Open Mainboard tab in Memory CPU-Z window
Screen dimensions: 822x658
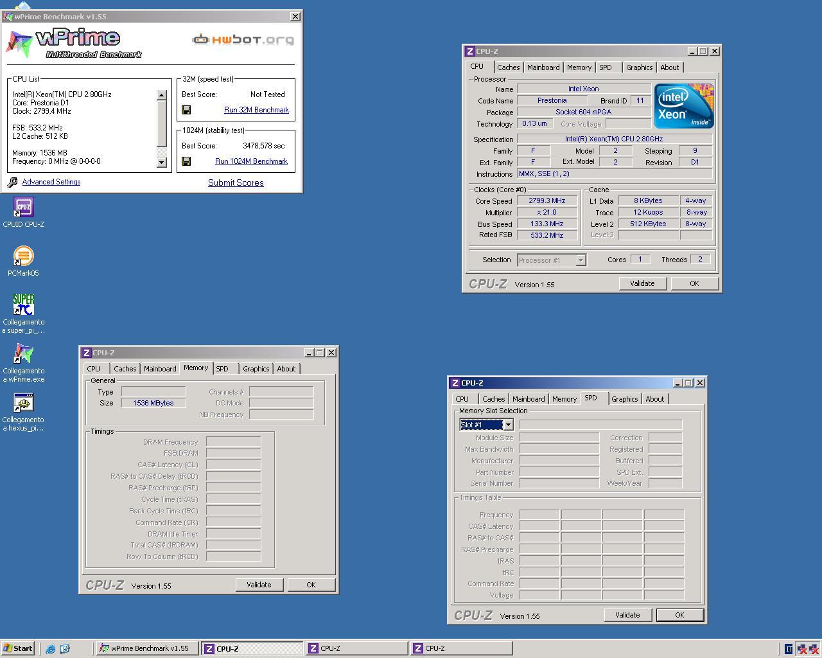[160, 369]
